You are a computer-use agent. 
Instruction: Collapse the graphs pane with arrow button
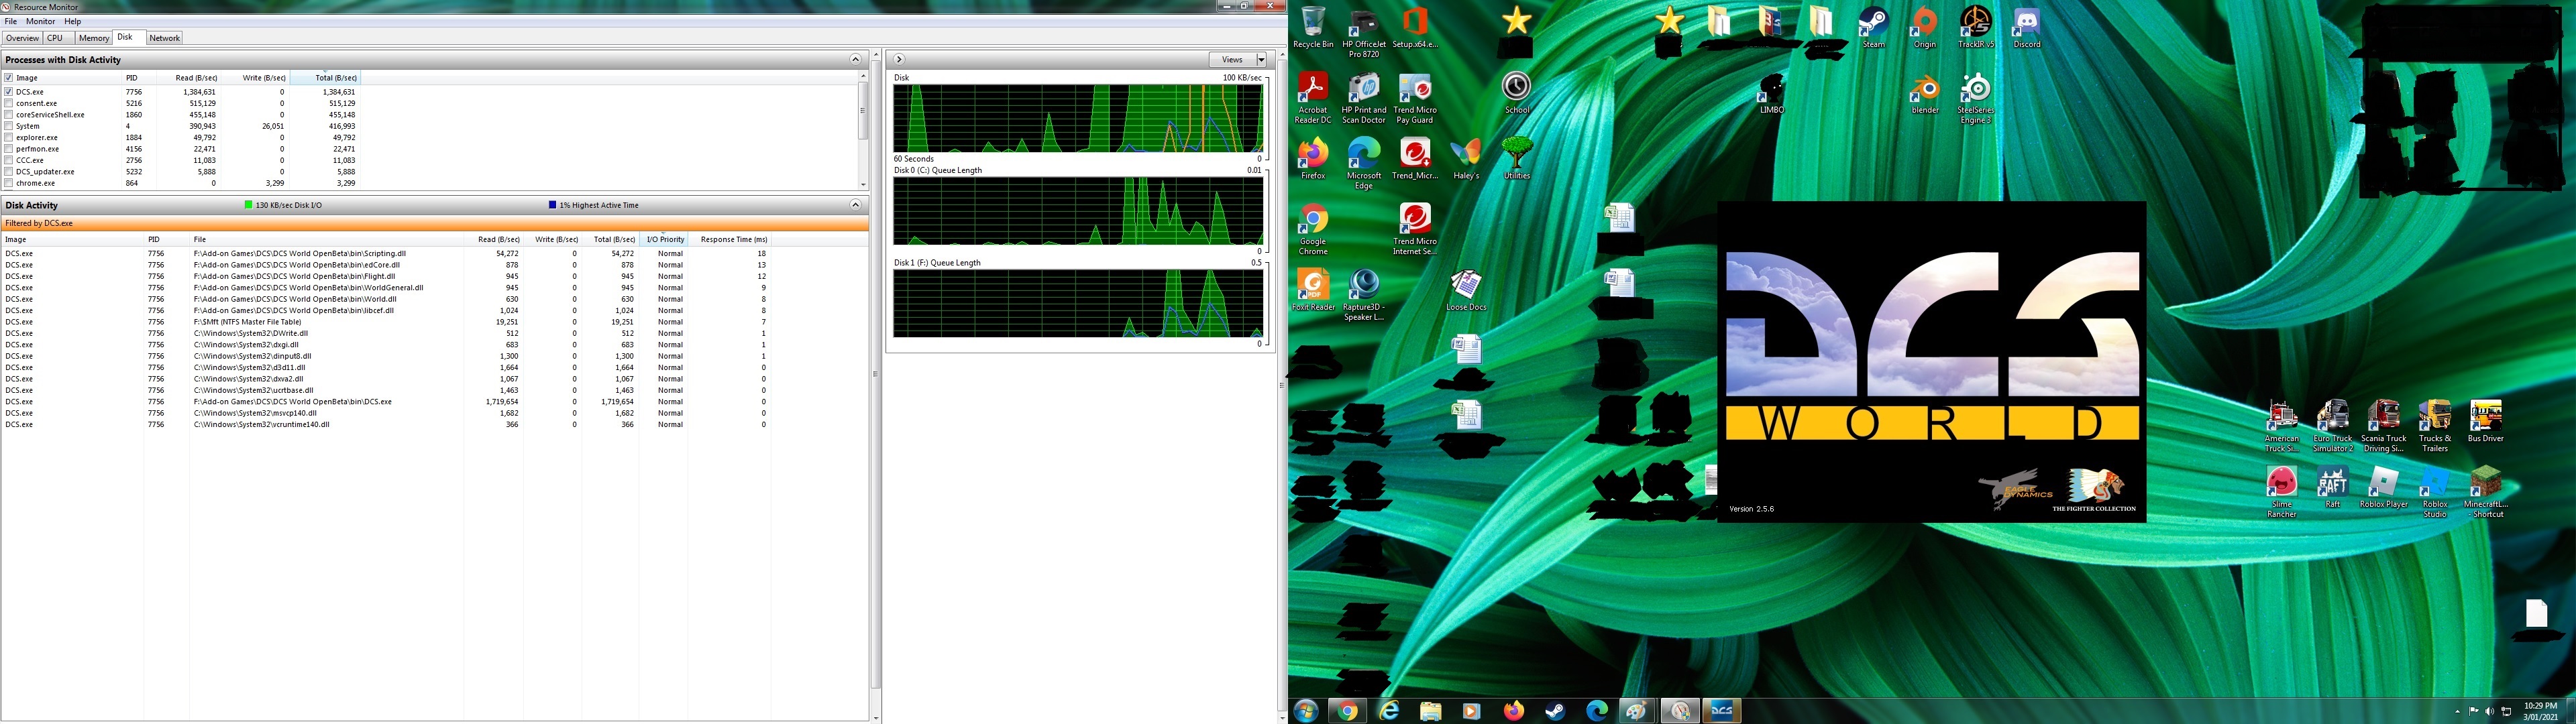(x=899, y=60)
